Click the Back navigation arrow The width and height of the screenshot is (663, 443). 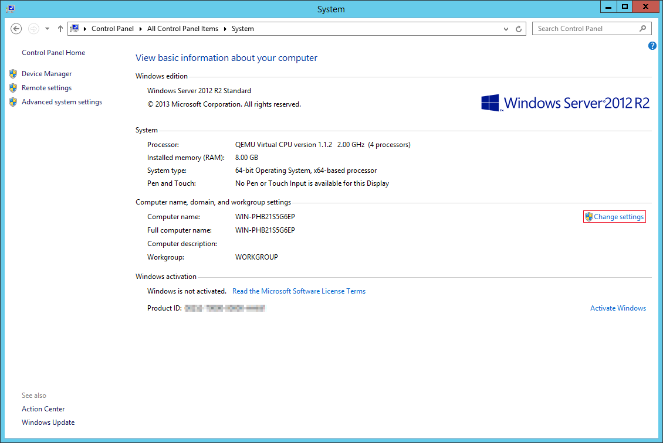(16, 29)
